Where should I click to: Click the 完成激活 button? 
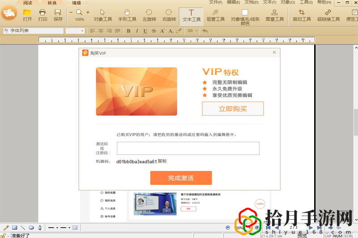click(181, 178)
